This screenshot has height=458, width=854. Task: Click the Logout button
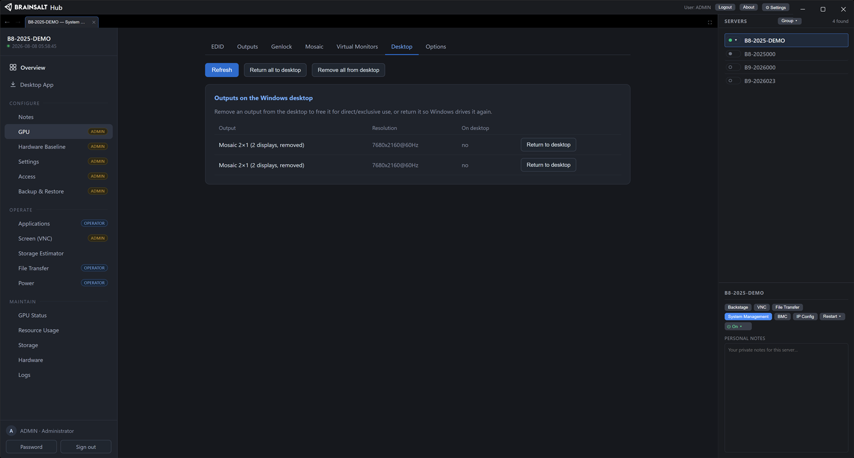tap(725, 7)
